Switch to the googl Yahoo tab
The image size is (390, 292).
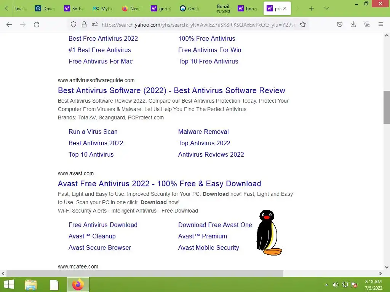[161, 9]
